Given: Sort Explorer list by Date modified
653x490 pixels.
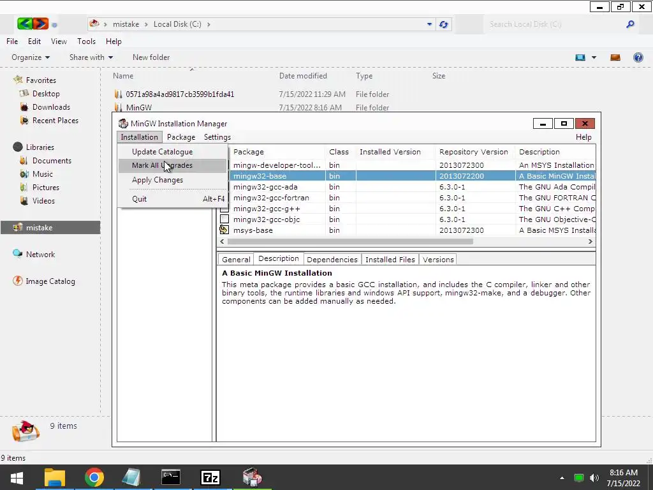Looking at the screenshot, I should coord(303,76).
